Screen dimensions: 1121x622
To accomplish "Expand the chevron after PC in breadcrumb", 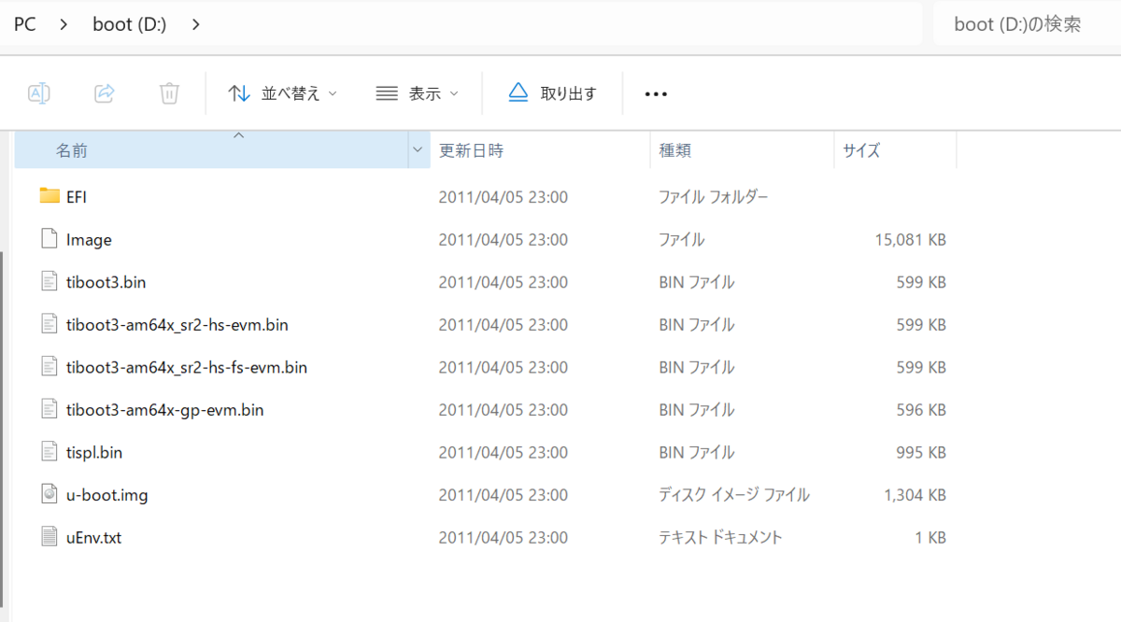I will 64,24.
